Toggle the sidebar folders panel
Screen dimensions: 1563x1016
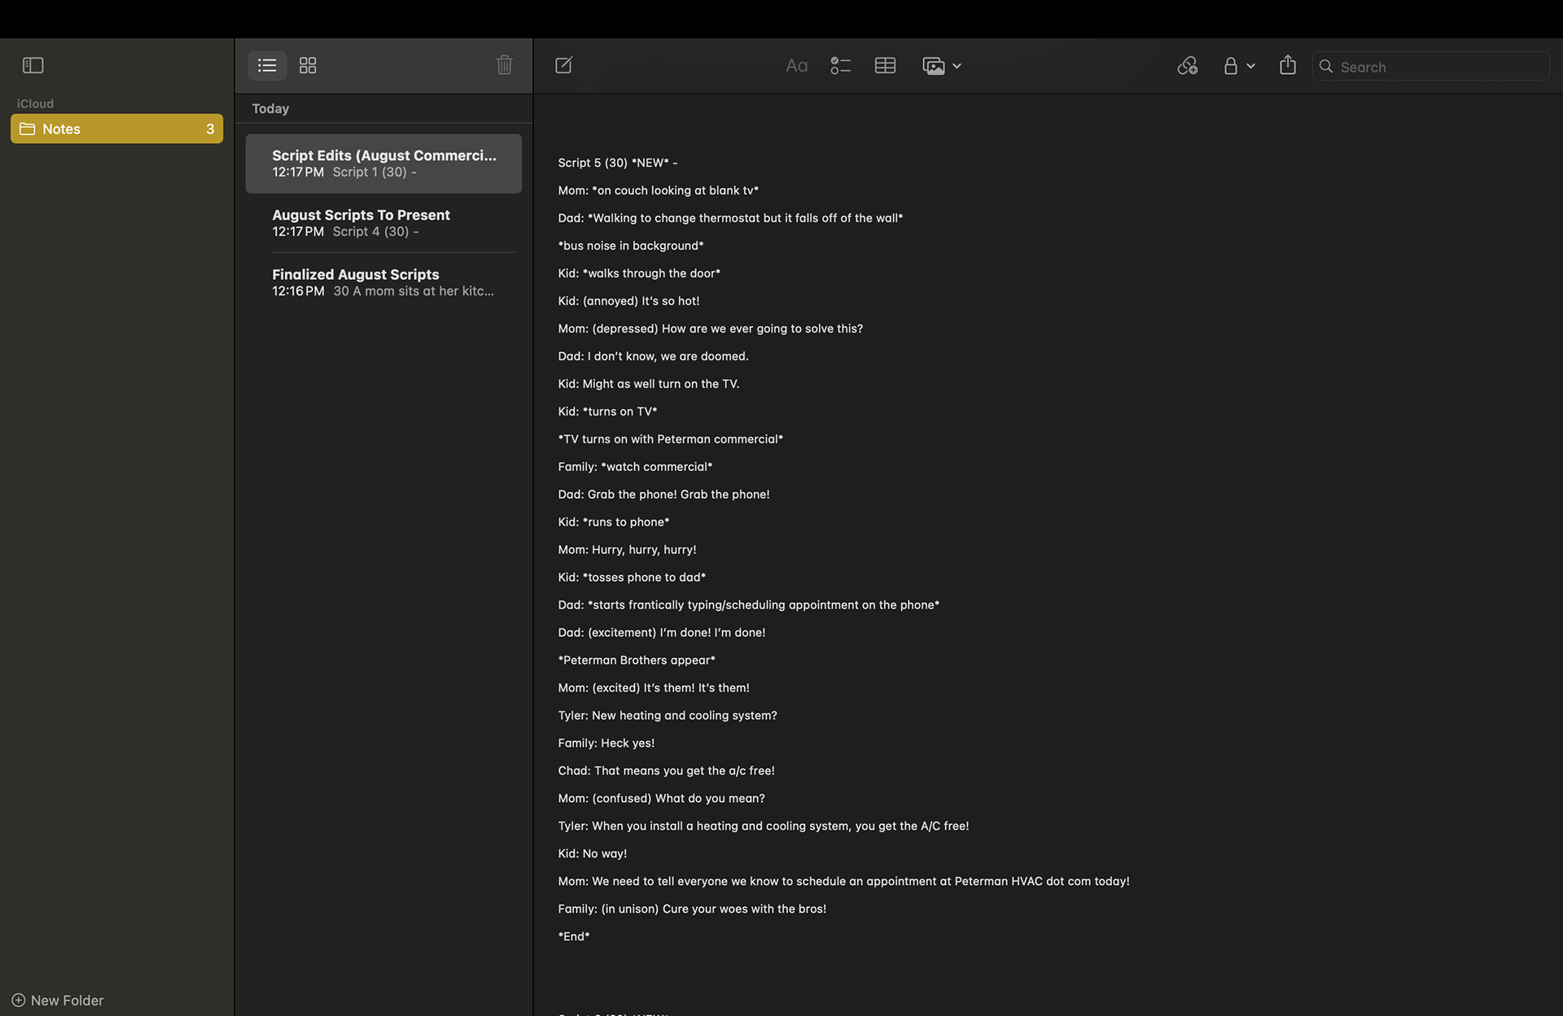33,65
